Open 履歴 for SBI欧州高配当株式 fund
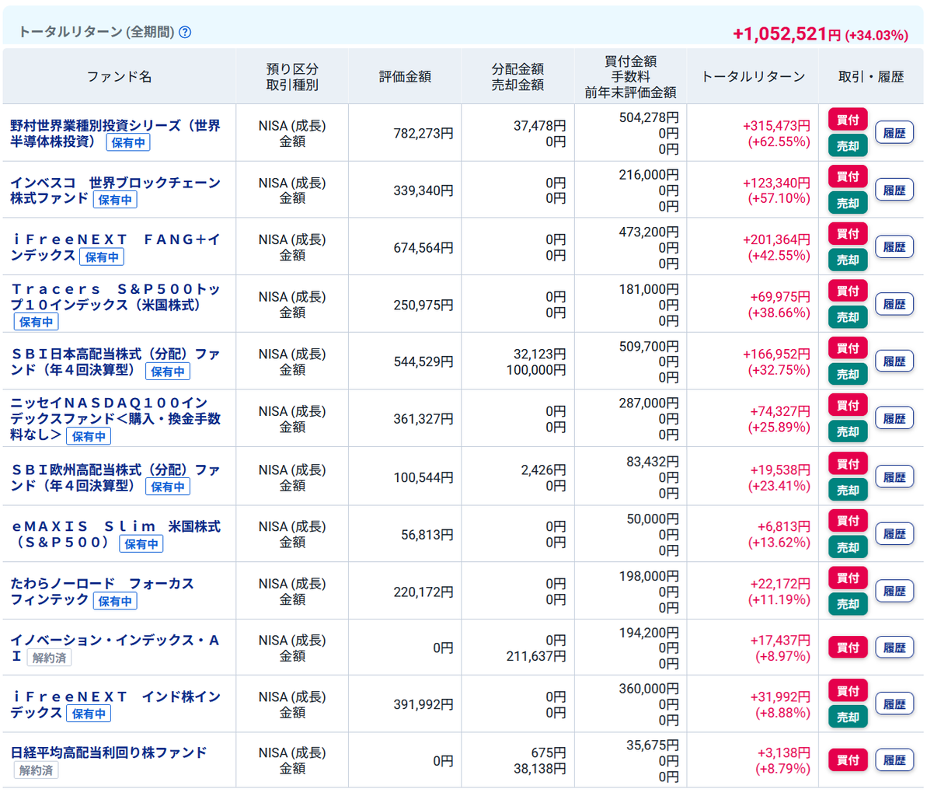Screen dimensions: 927x796 pyautogui.click(x=894, y=477)
